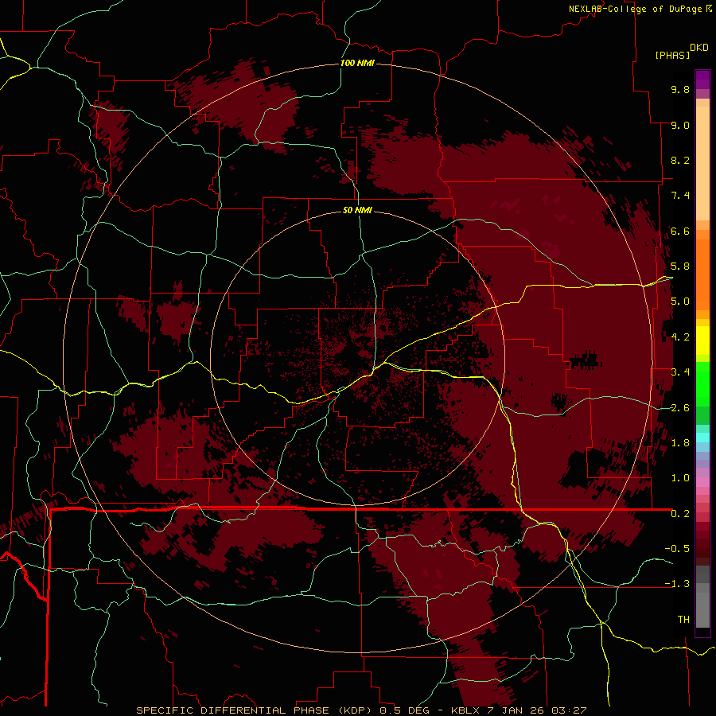Click the 9.0 scale value label

(680, 125)
